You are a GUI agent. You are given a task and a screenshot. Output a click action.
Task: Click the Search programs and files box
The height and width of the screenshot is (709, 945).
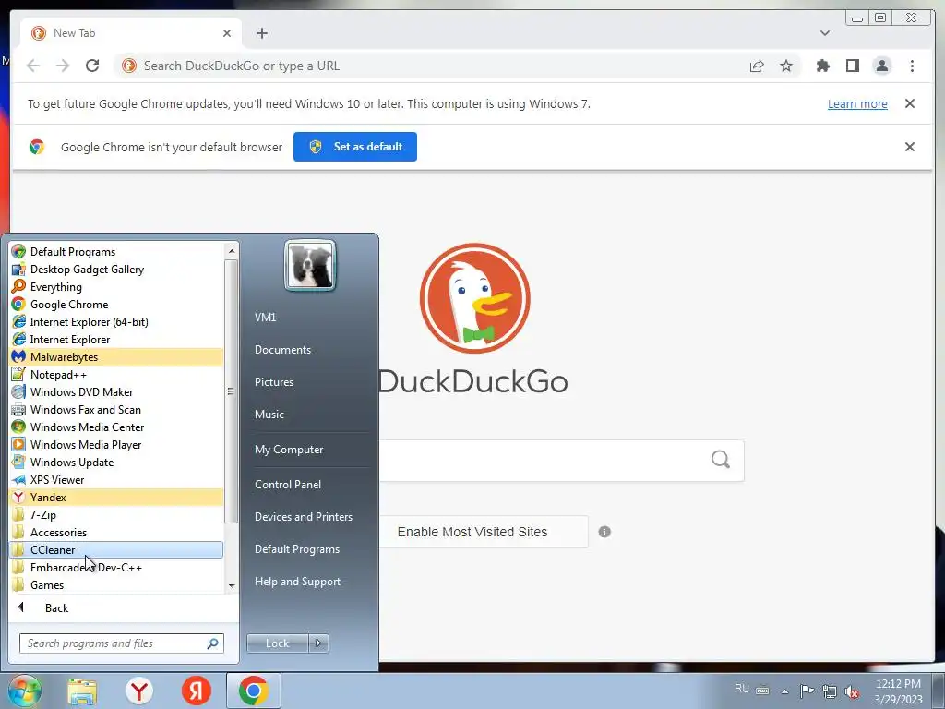pos(121,643)
